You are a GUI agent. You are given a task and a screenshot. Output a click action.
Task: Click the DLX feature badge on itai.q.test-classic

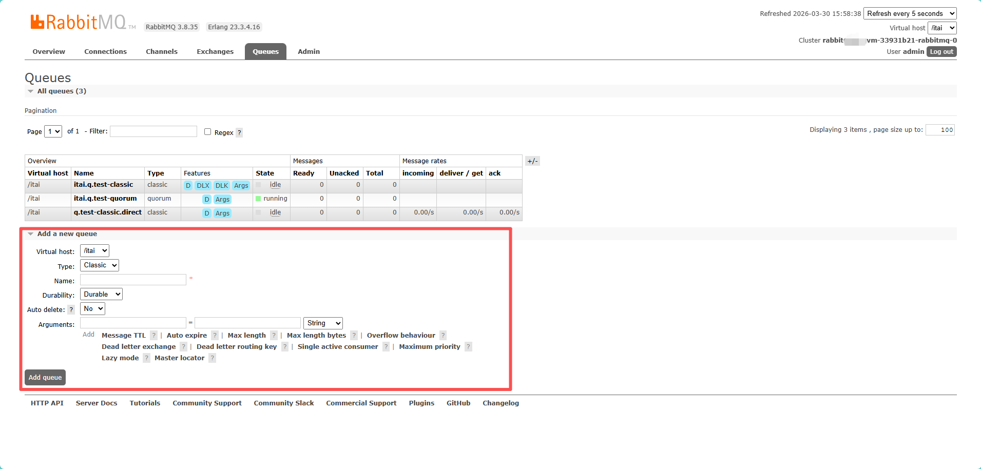tap(203, 186)
